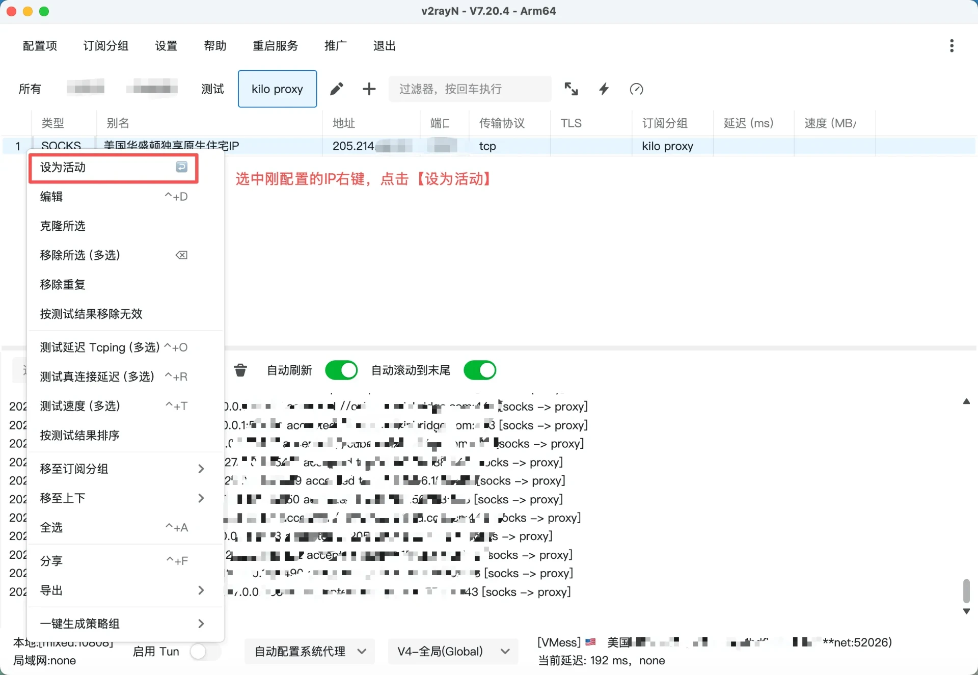Open the 自动配置系统代理 dropdown
Viewport: 978px width, 675px height.
[310, 651]
